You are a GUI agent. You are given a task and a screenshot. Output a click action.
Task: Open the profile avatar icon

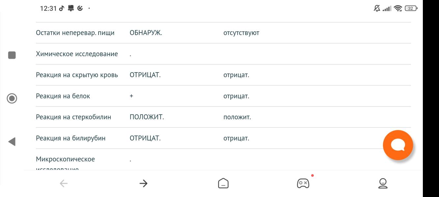pyautogui.click(x=383, y=183)
